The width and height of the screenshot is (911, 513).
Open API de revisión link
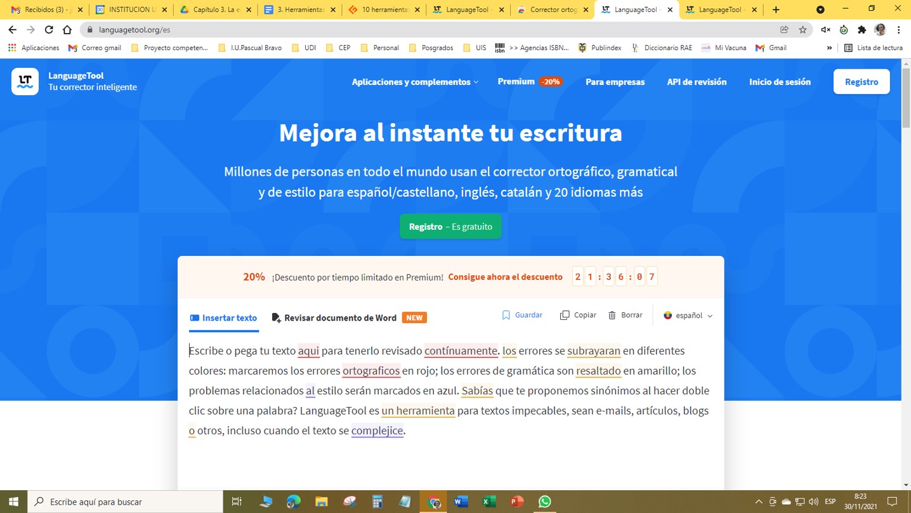(x=697, y=82)
